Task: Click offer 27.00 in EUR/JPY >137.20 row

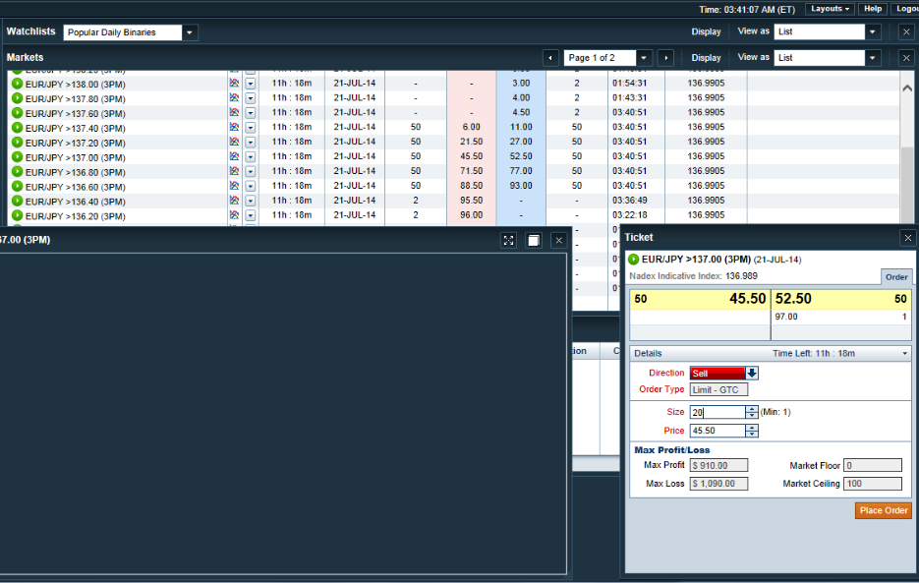Action: 521,142
